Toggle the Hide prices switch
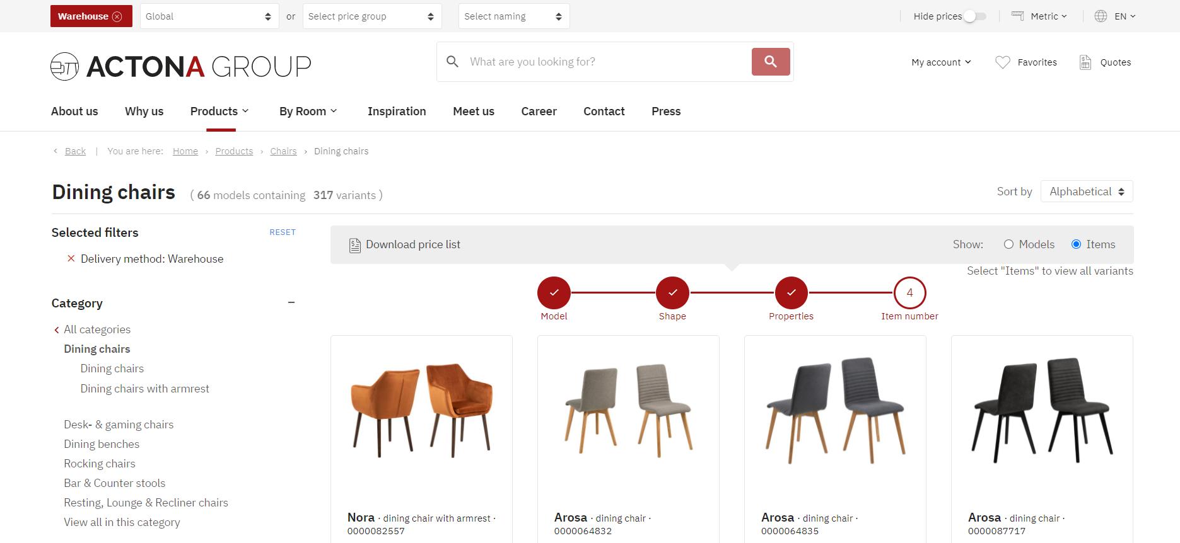The image size is (1180, 543). (x=974, y=16)
